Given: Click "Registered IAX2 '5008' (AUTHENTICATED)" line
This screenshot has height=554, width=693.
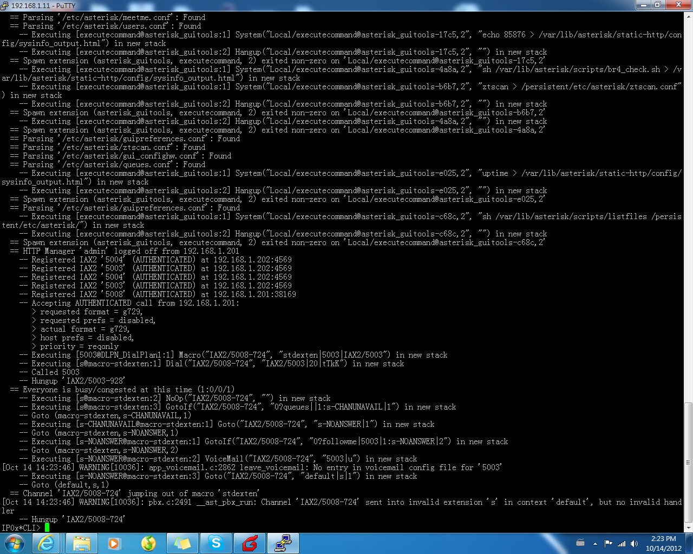Looking at the screenshot, I should (157, 294).
